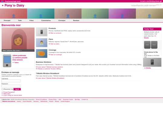The image size is (163, 122).
Task: Click Already a customer Access I-Billing link
Action: (48, 69)
